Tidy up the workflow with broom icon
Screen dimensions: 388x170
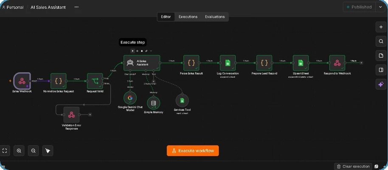48,151
